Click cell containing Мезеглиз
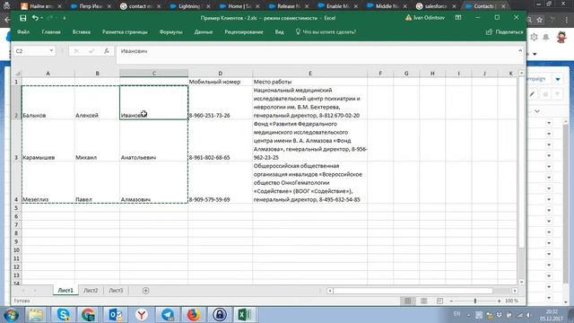 click(48, 182)
